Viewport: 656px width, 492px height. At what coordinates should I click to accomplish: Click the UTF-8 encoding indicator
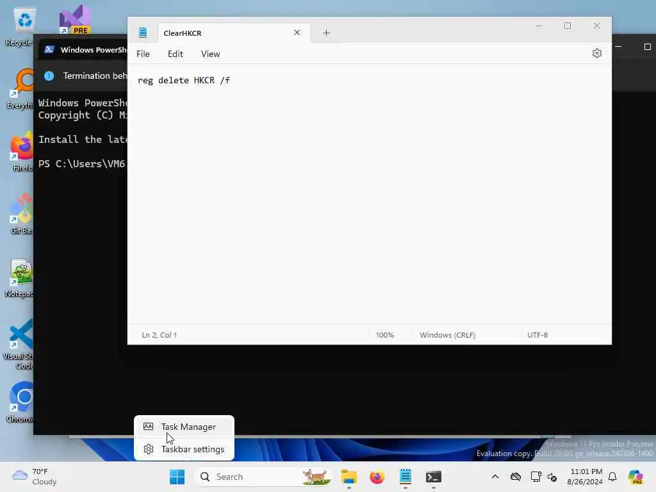pyautogui.click(x=537, y=335)
